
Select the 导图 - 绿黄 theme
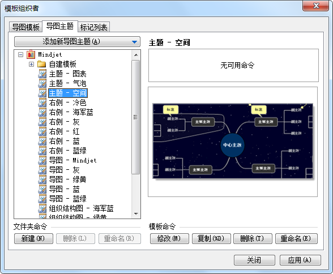[x=68, y=179]
